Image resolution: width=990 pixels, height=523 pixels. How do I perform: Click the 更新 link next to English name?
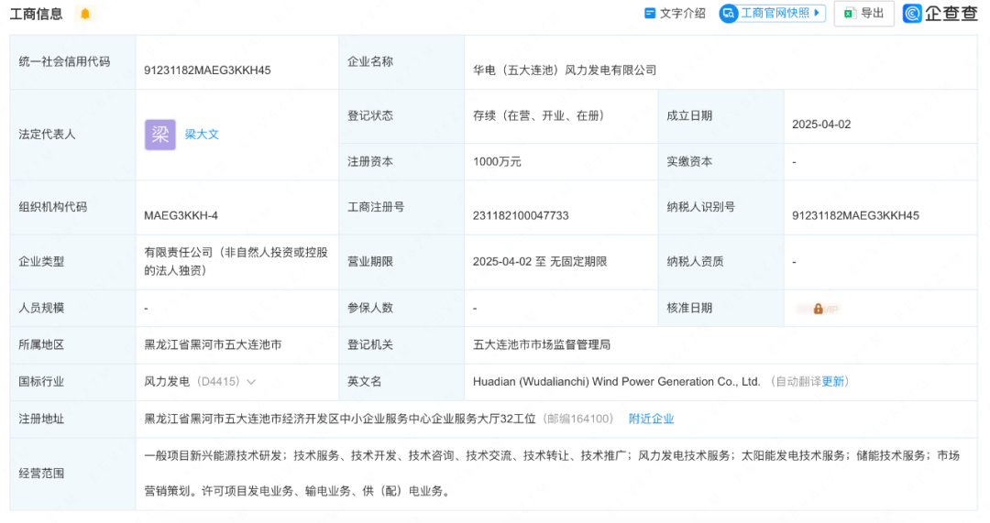coord(832,382)
